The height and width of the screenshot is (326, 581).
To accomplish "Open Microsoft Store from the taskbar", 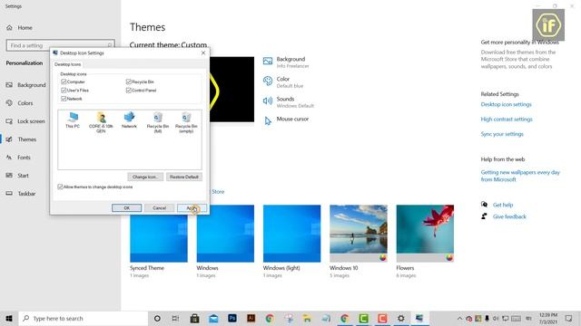I will click(194, 318).
